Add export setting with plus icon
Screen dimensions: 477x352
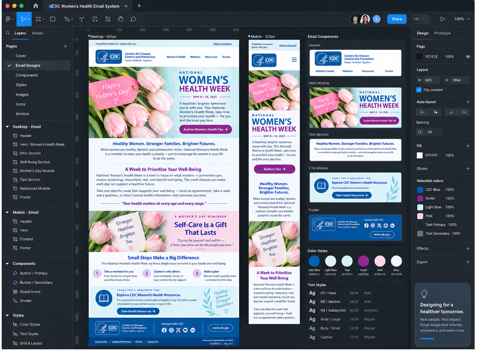pos(468,262)
